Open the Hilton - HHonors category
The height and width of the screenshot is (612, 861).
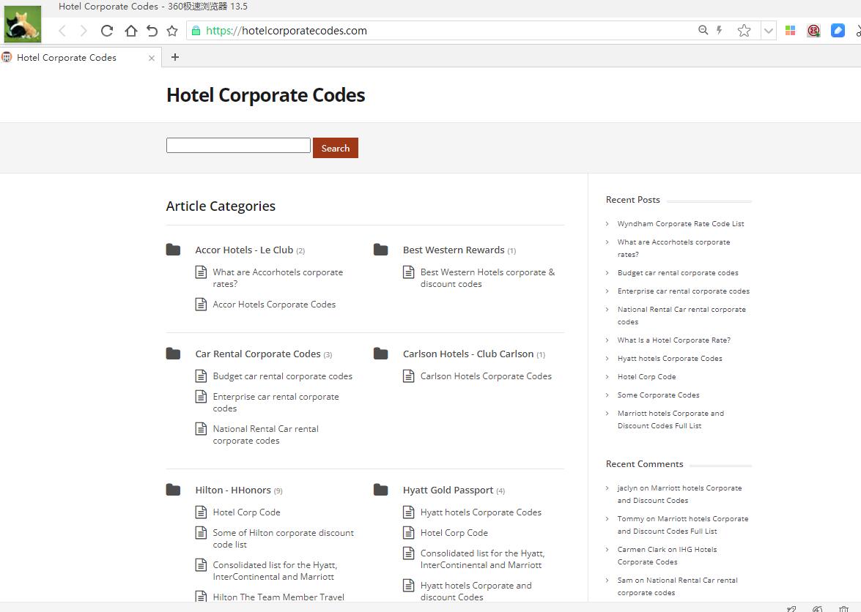tap(233, 490)
